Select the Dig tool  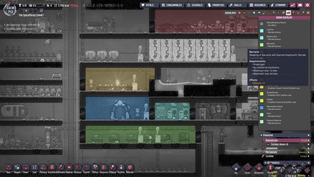(x=236, y=167)
